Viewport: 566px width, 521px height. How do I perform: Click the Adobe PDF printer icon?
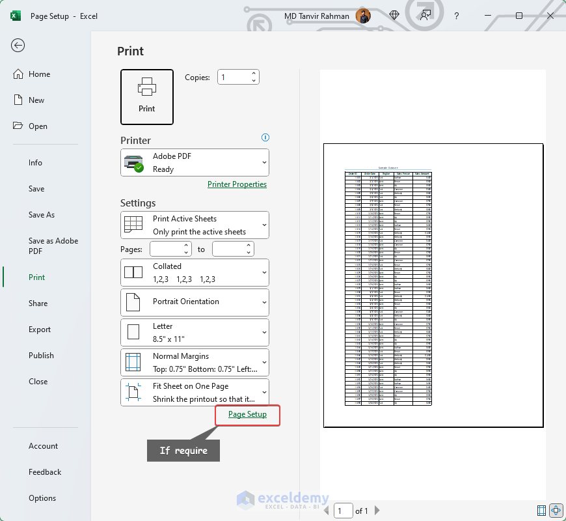[x=133, y=163]
